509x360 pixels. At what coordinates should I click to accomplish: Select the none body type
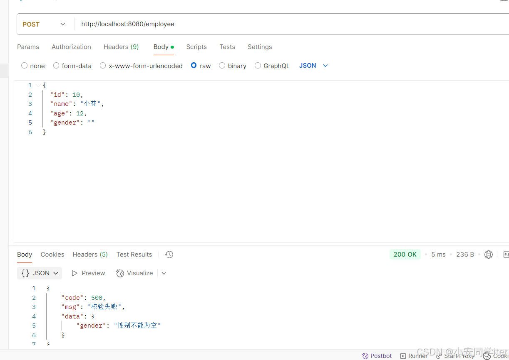(33, 66)
